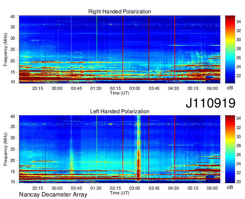Click the 01:30 tick under Right Handed plot
Image resolution: width=245 pixels, height=199 pixels.
[x=96, y=88]
